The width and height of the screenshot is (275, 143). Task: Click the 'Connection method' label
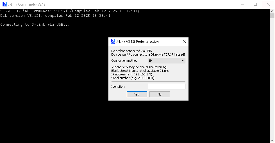pos(124,61)
